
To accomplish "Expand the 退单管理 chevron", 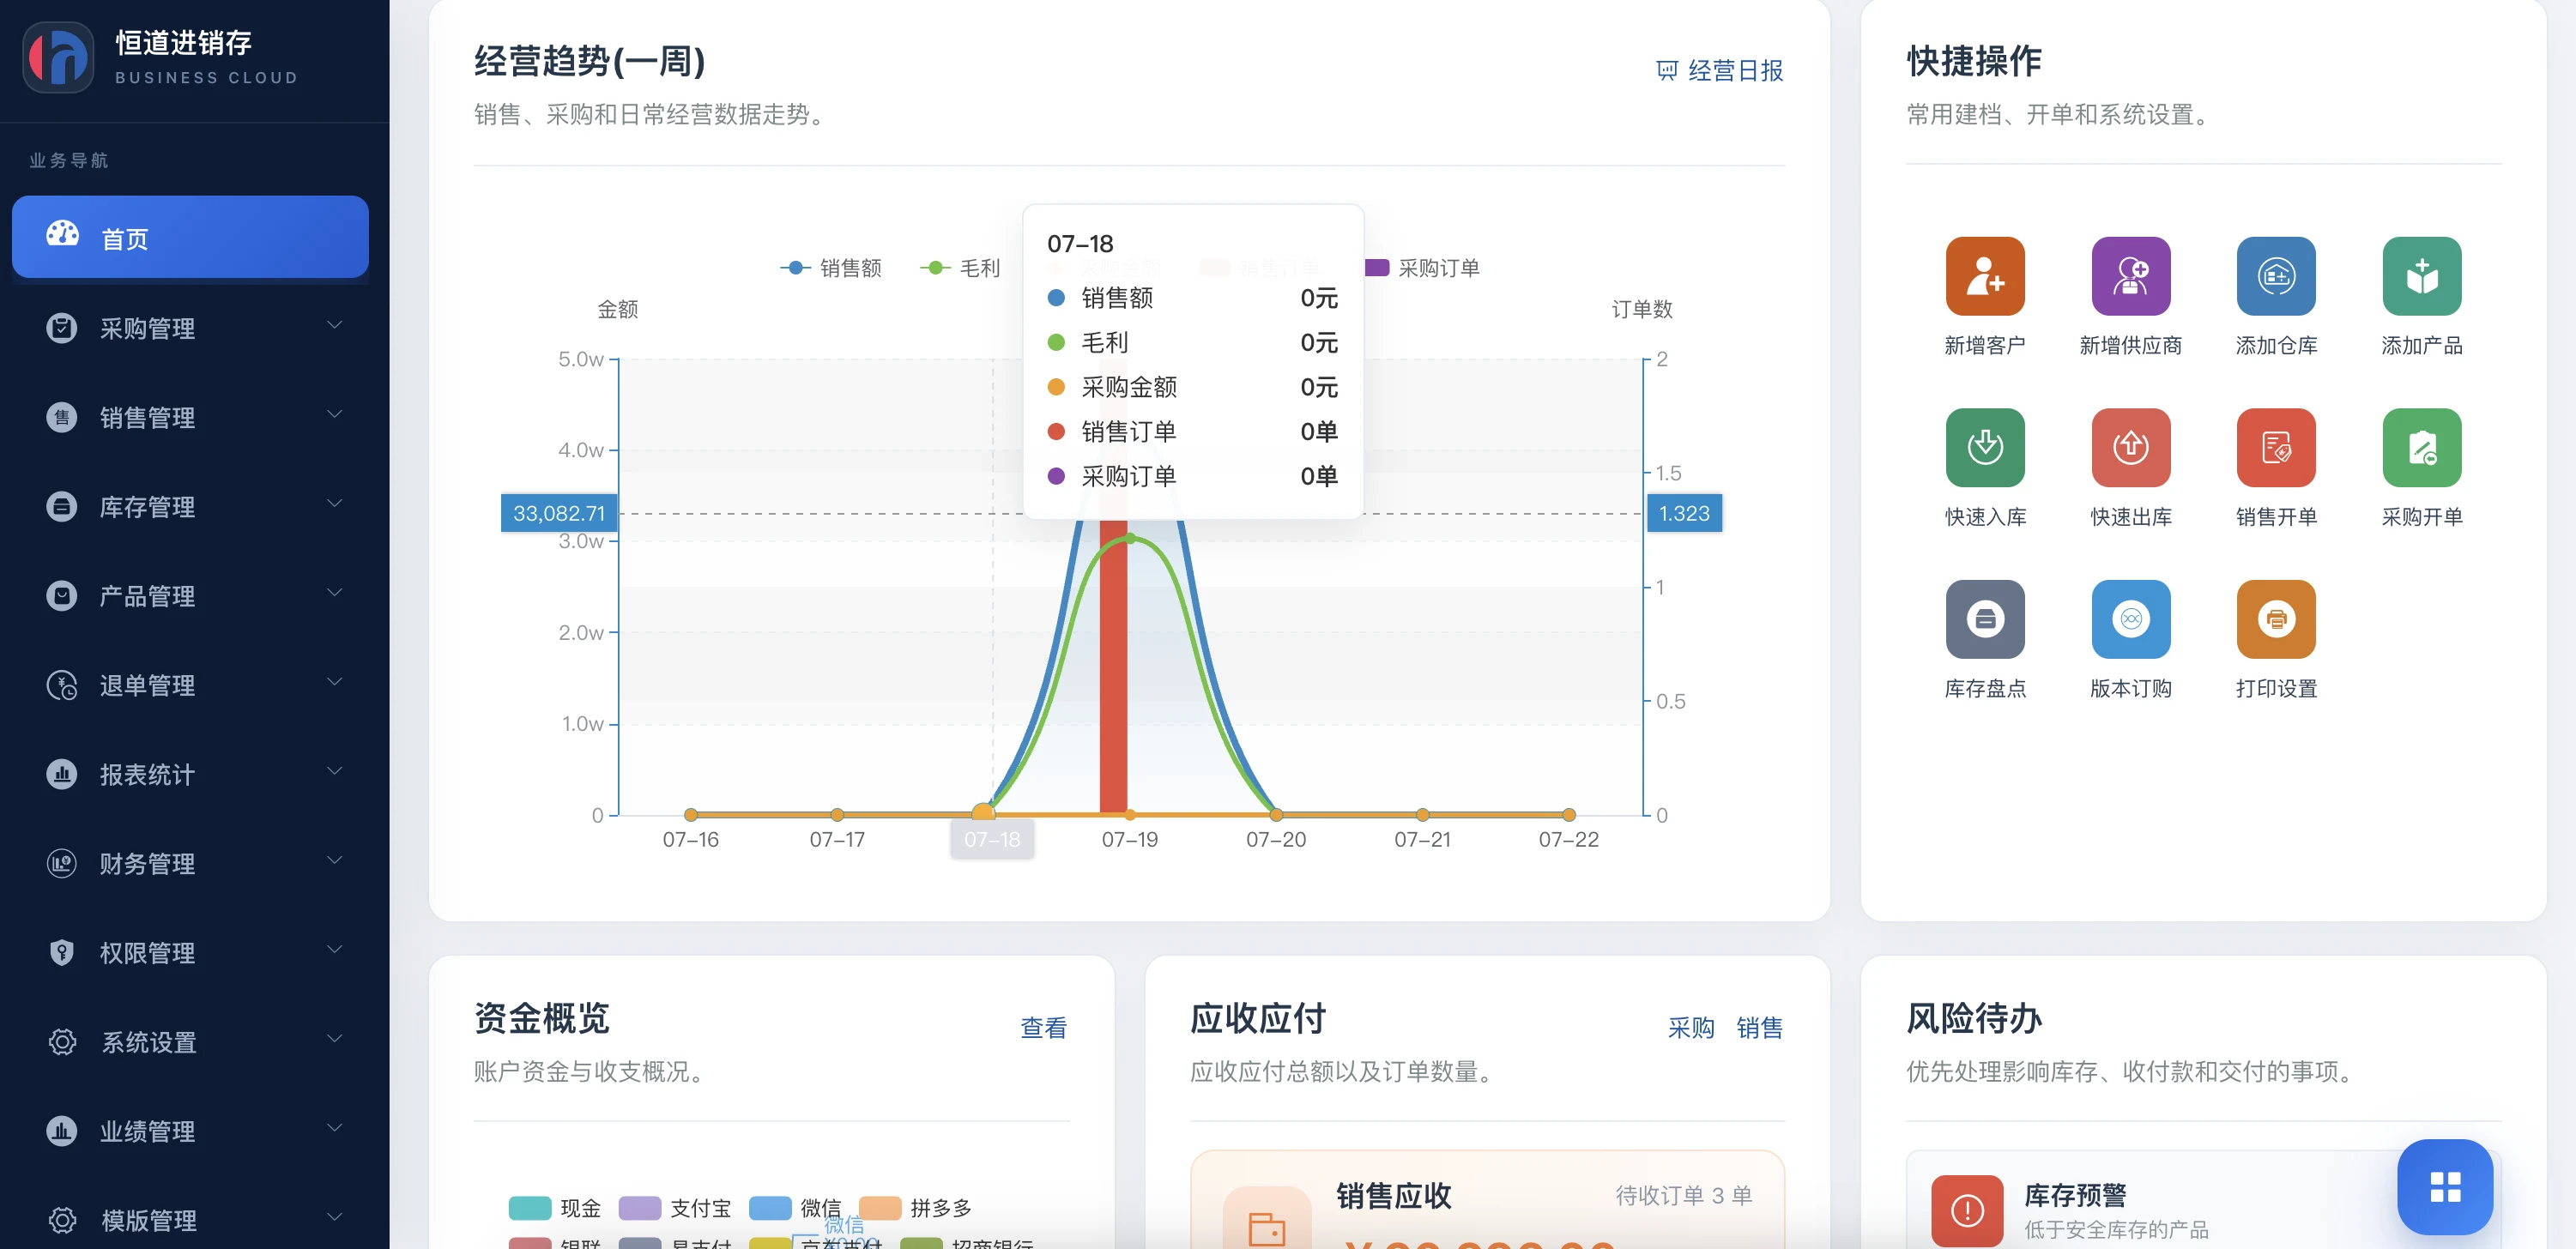I will pos(334,682).
